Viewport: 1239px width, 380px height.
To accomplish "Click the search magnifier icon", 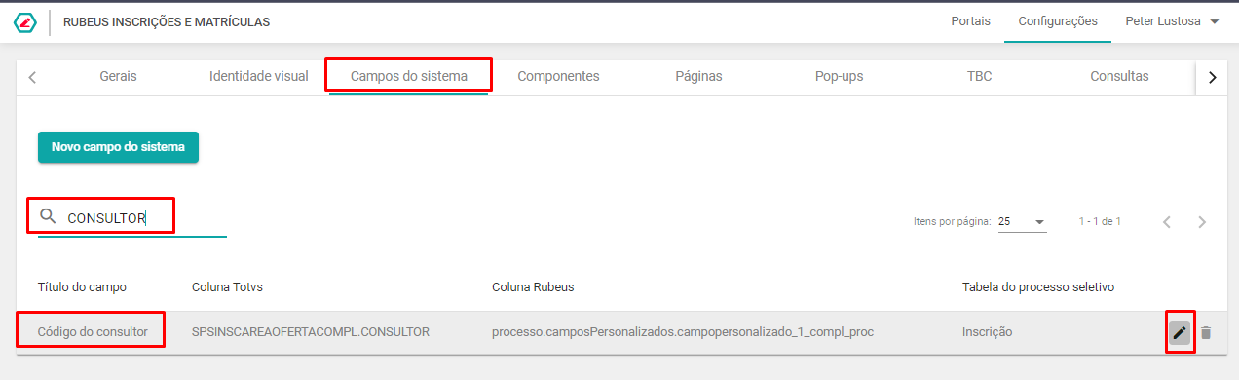I will (48, 216).
